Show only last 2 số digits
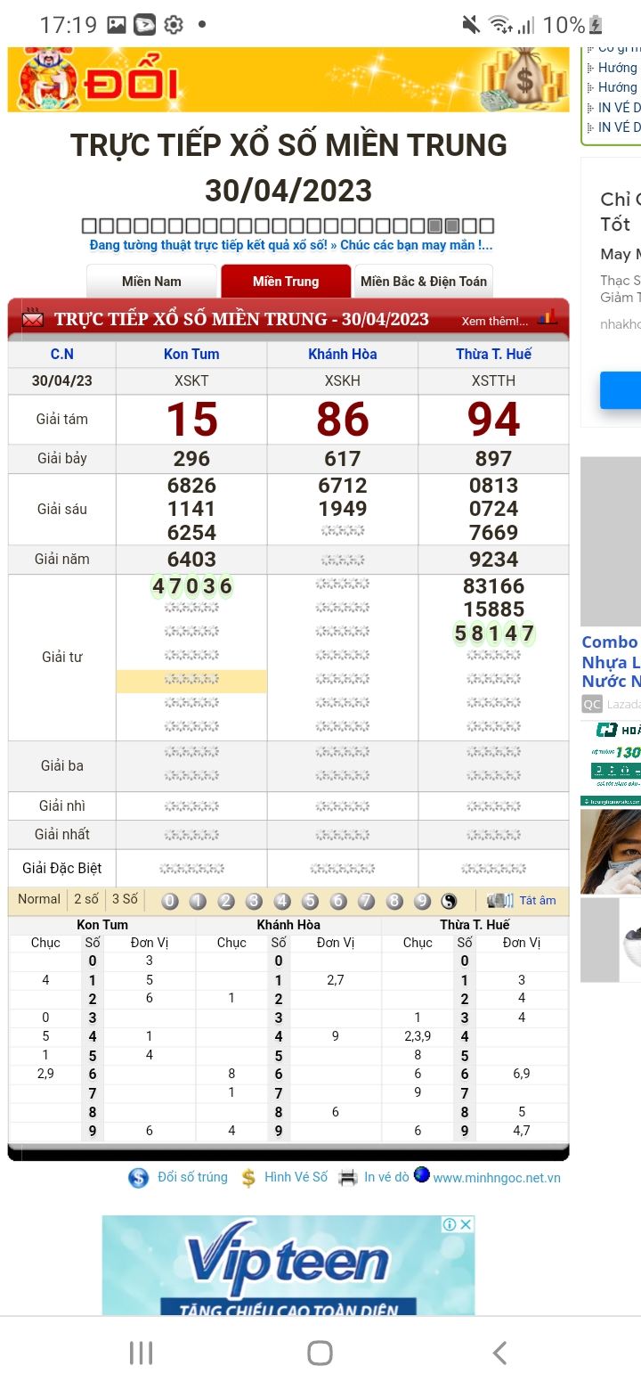The width and height of the screenshot is (641, 1390). pos(86,900)
